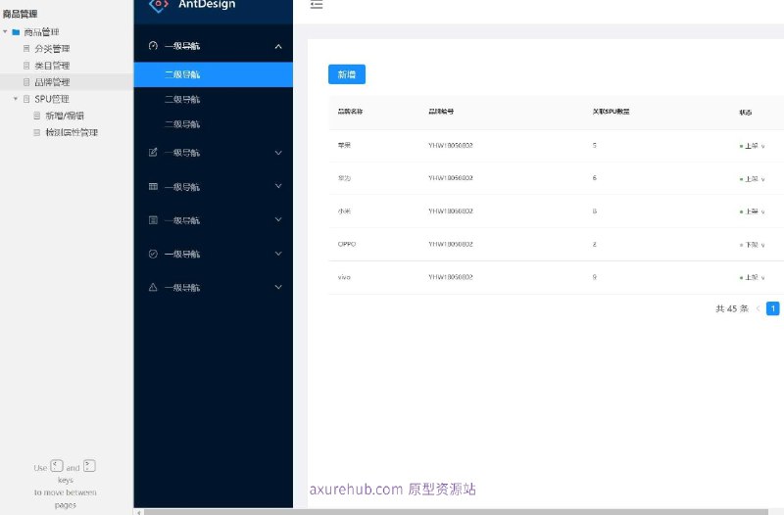Click the 华为 brand name cell
The width and height of the screenshot is (784, 515).
[344, 178]
